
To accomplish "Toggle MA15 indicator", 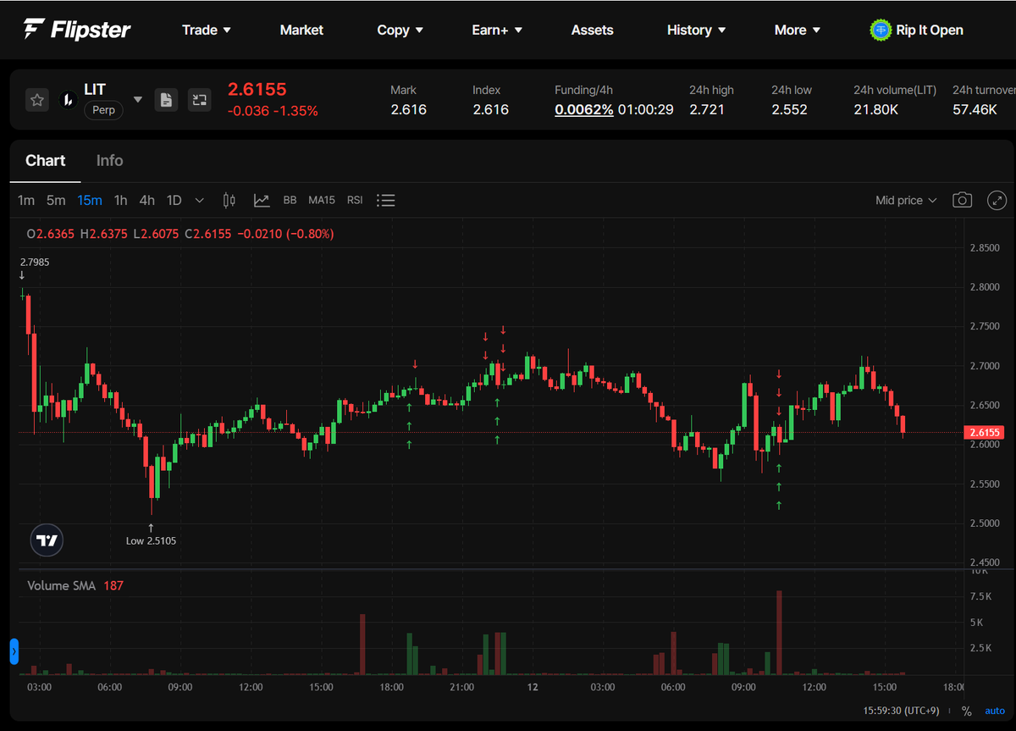I will pyautogui.click(x=322, y=201).
